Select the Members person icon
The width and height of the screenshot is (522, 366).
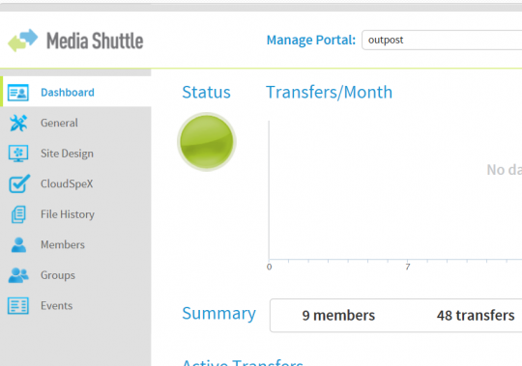18,244
